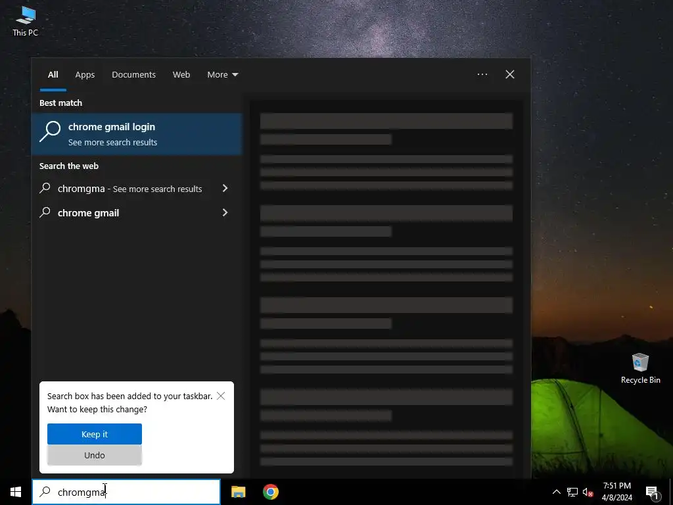Launch Google Chrome from the taskbar
The width and height of the screenshot is (673, 505).
[x=270, y=492]
